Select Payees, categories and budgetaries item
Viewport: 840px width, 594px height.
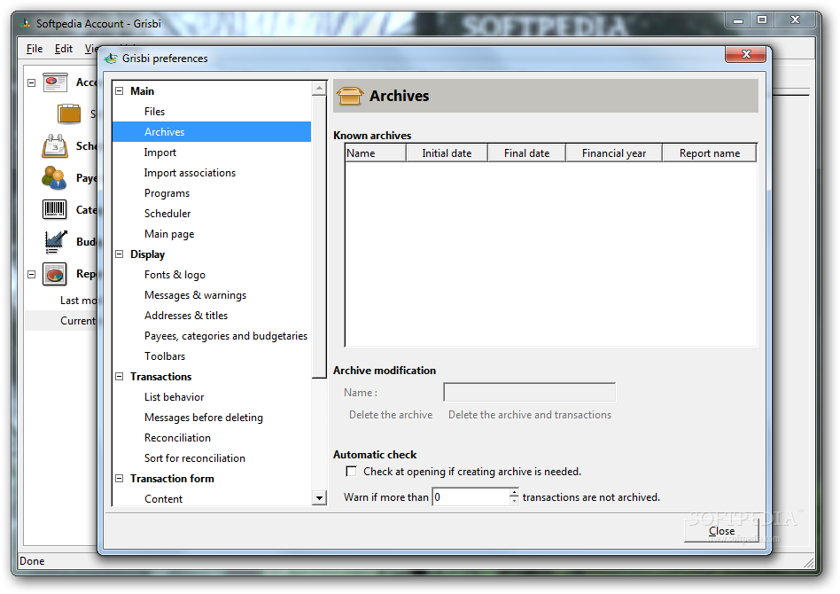click(226, 336)
